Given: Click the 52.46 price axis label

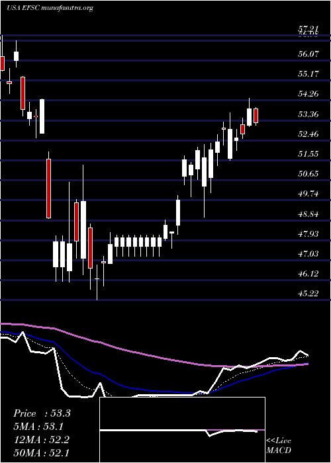Looking at the screenshot, I should (308, 134).
